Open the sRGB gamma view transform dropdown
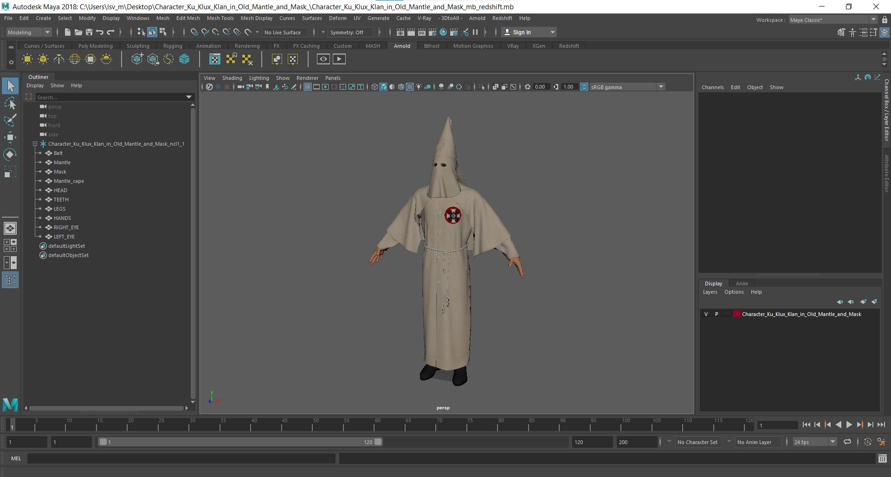This screenshot has height=477, width=891. 627,87
